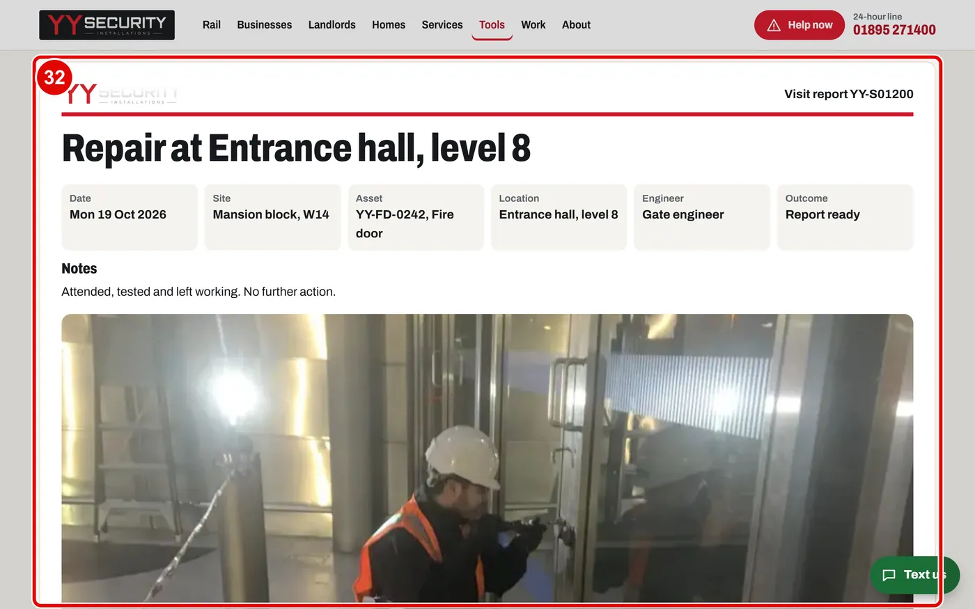This screenshot has width=975, height=609.
Task: Click the engineer value 'Gate engineer'
Action: coord(683,214)
